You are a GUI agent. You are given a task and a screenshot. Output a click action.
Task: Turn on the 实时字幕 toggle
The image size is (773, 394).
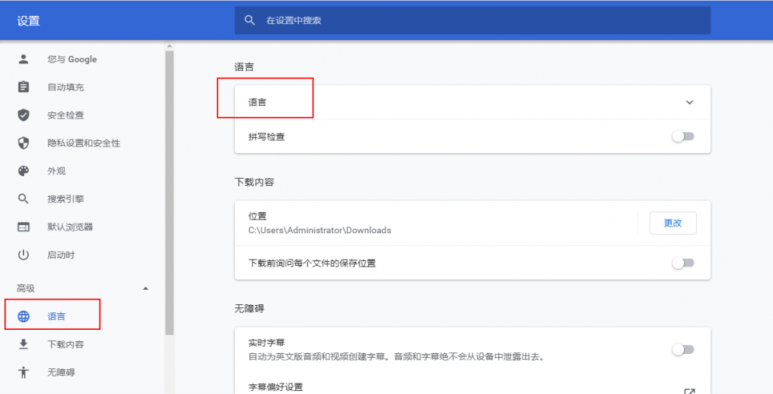[682, 349]
